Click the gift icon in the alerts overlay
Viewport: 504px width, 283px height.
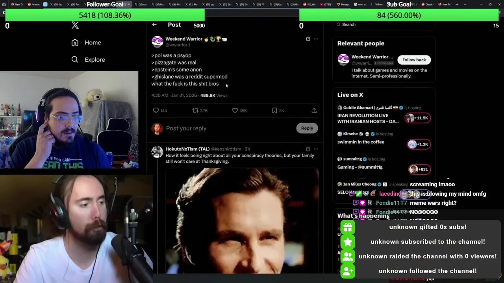348,227
